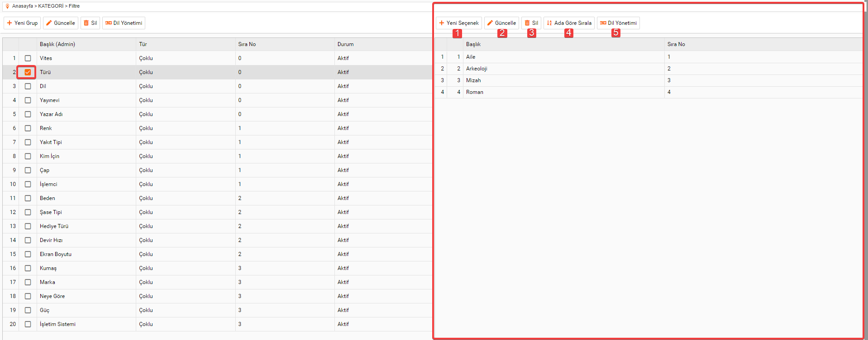Select the Mizah option row
Screen dimensions: 868x340
[649, 80]
